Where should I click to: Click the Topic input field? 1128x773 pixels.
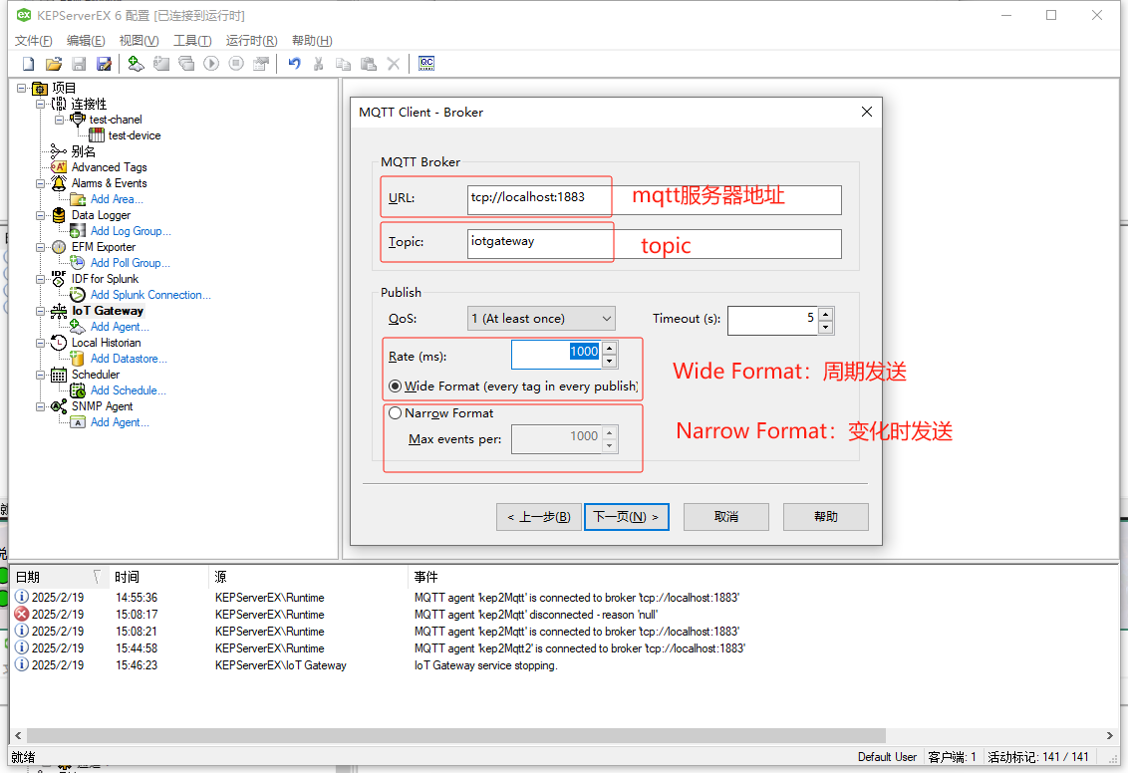coord(654,244)
